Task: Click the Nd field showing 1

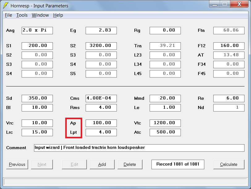Action: 229,108
